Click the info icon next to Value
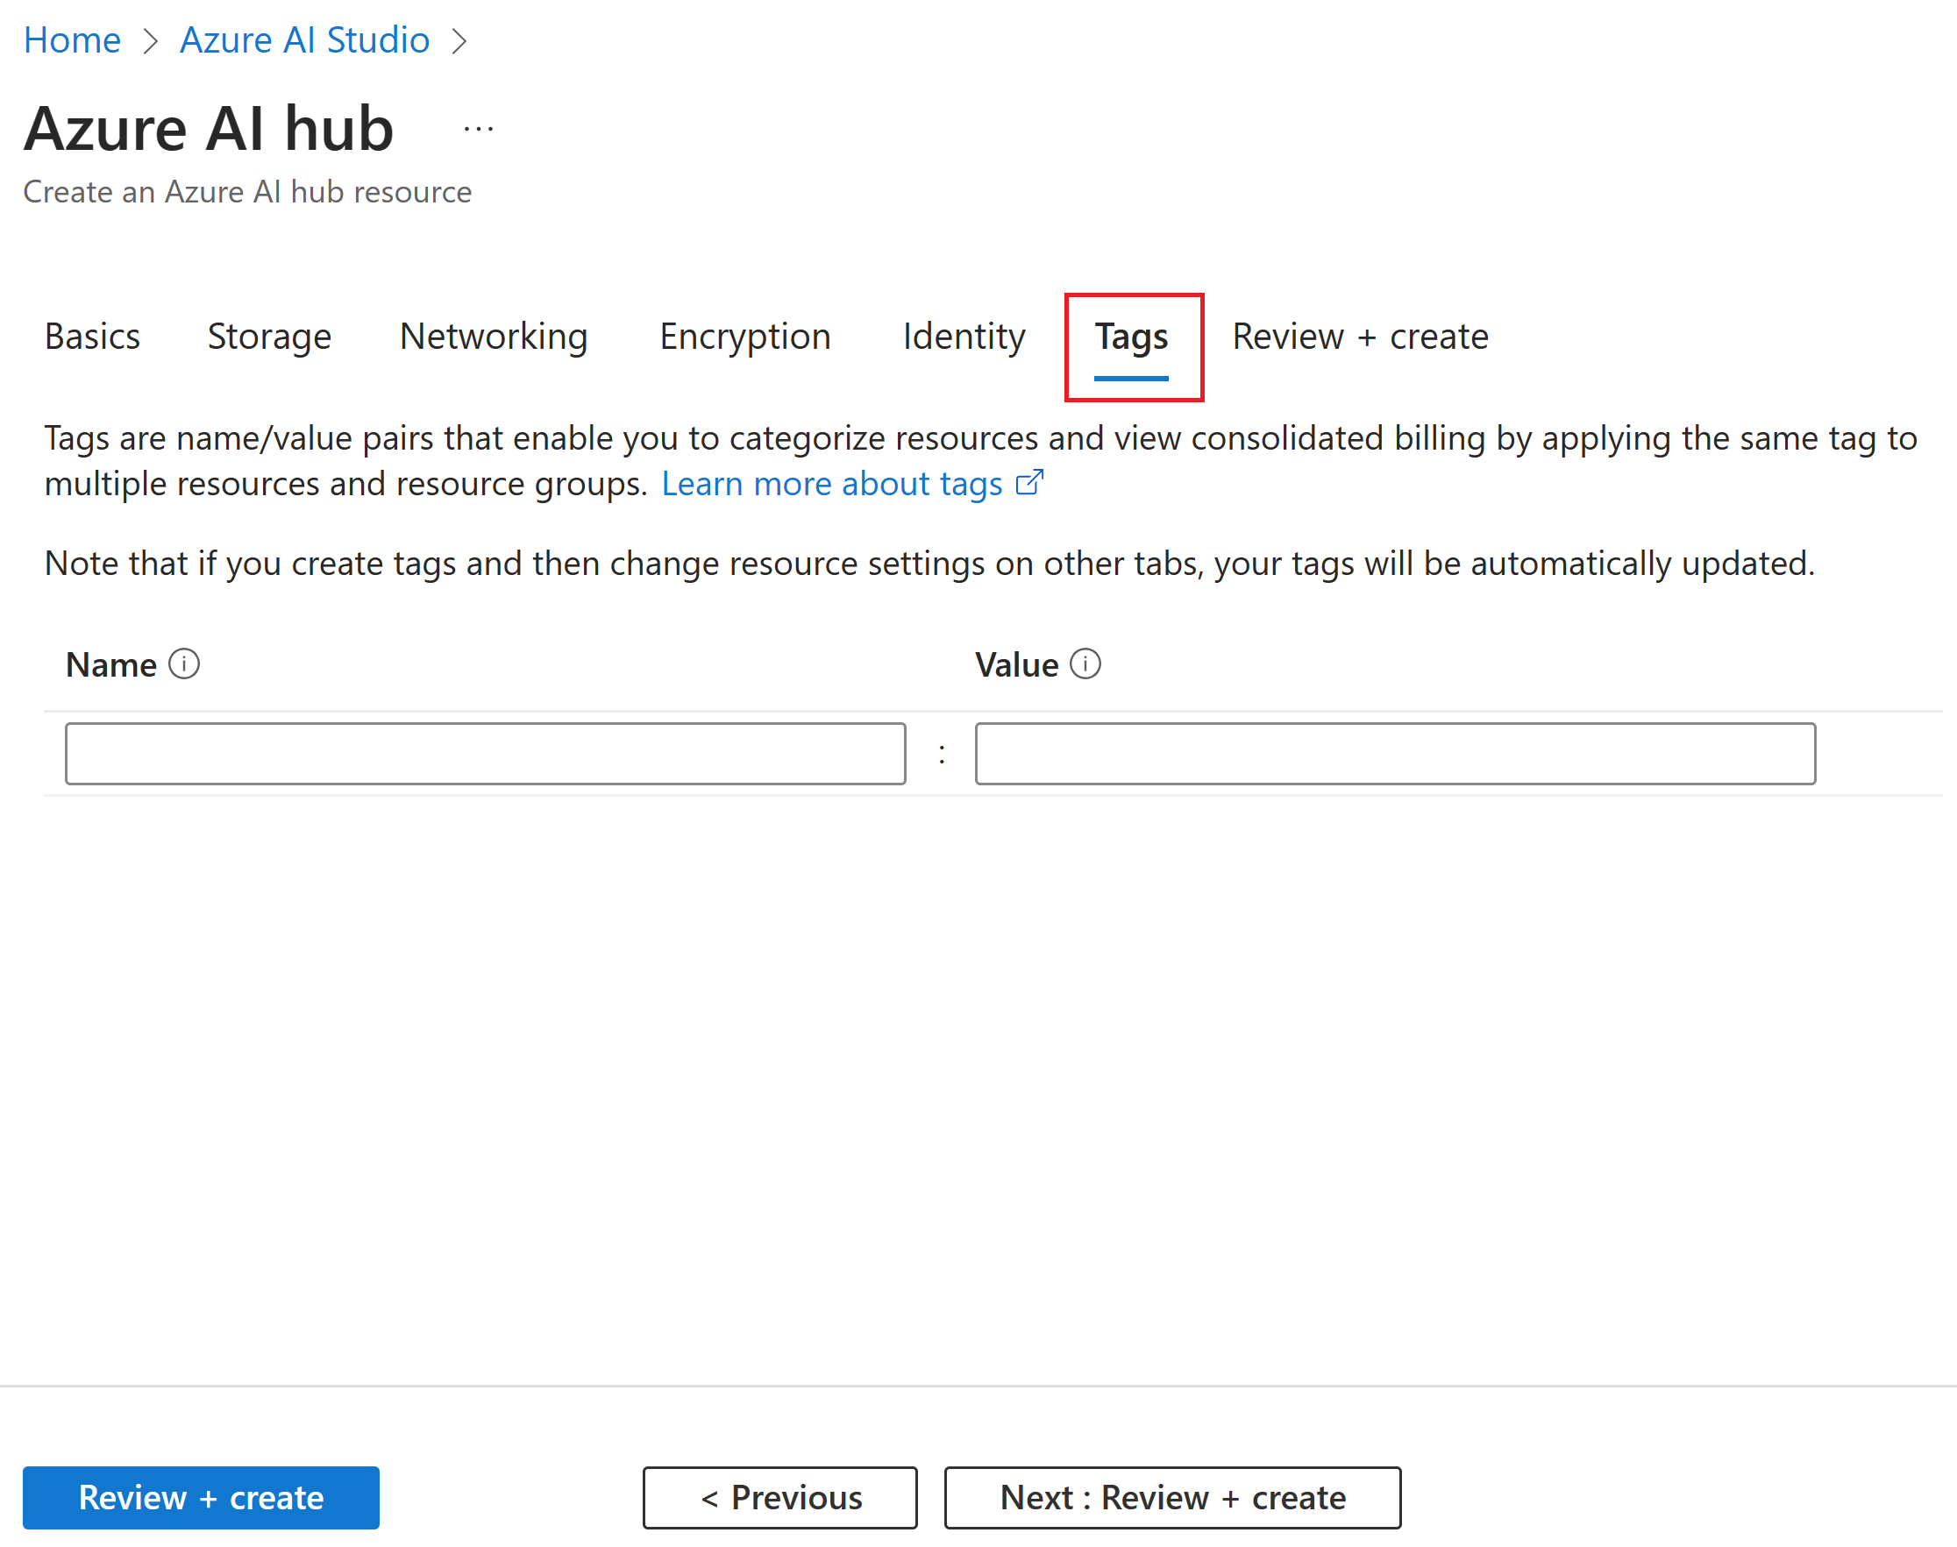The image size is (1957, 1547). point(1085,664)
